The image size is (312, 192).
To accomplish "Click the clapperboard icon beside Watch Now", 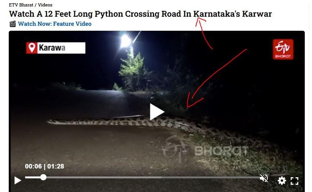I will click(13, 24).
